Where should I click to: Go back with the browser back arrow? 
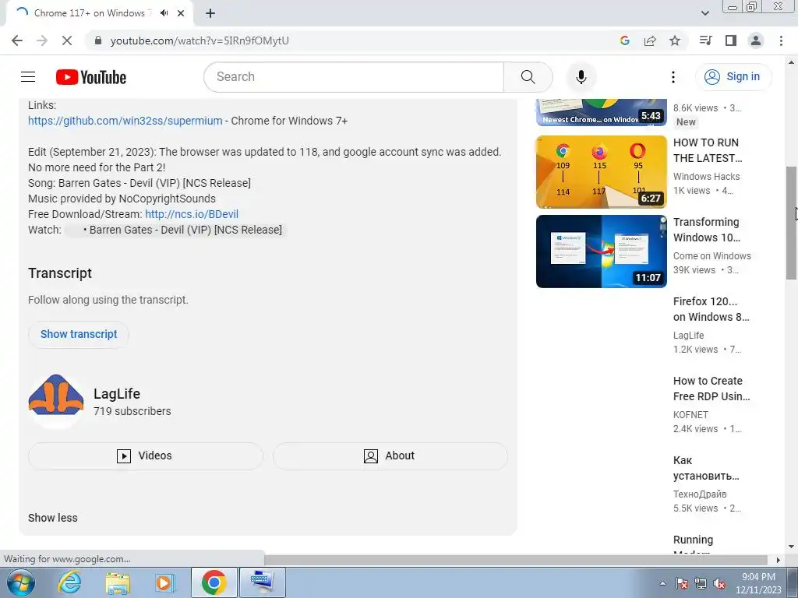coord(17,40)
